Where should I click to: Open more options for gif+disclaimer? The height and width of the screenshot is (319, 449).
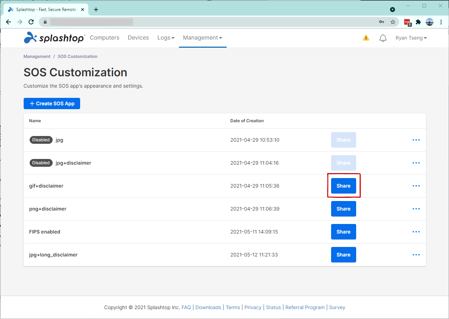(416, 186)
